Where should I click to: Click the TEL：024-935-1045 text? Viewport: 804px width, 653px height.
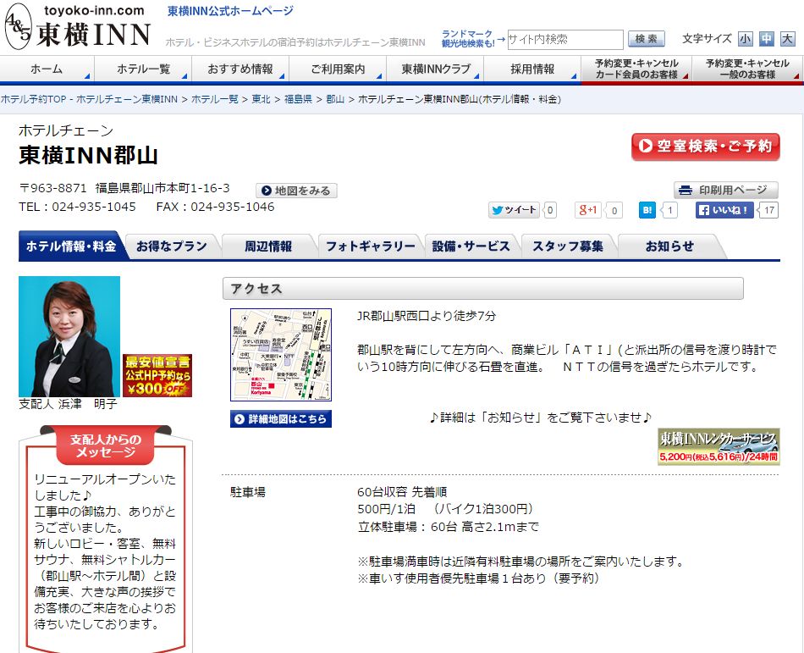pos(77,207)
